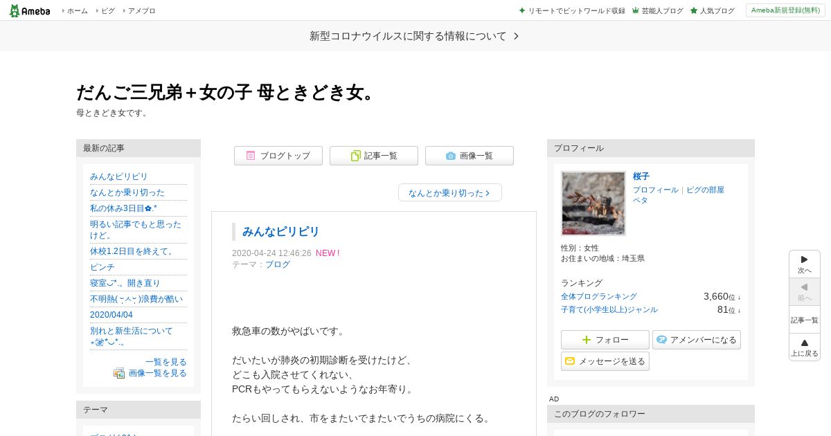Open 寝室 開き直り recent article
831x436 pixels.
pyautogui.click(x=125, y=283)
